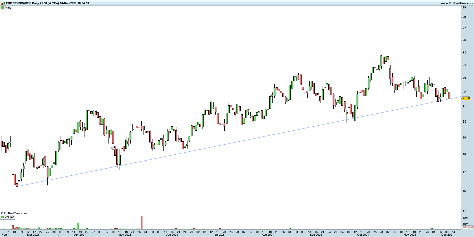The image size is (474, 237).
Task: Open the Price panel label
Action: pyautogui.click(x=6, y=8)
